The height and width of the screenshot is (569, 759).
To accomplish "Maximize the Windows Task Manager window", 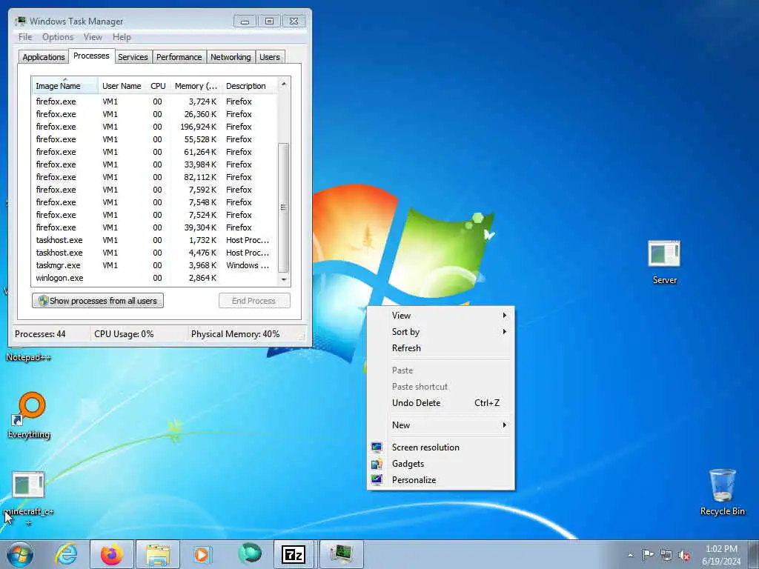I will (270, 21).
